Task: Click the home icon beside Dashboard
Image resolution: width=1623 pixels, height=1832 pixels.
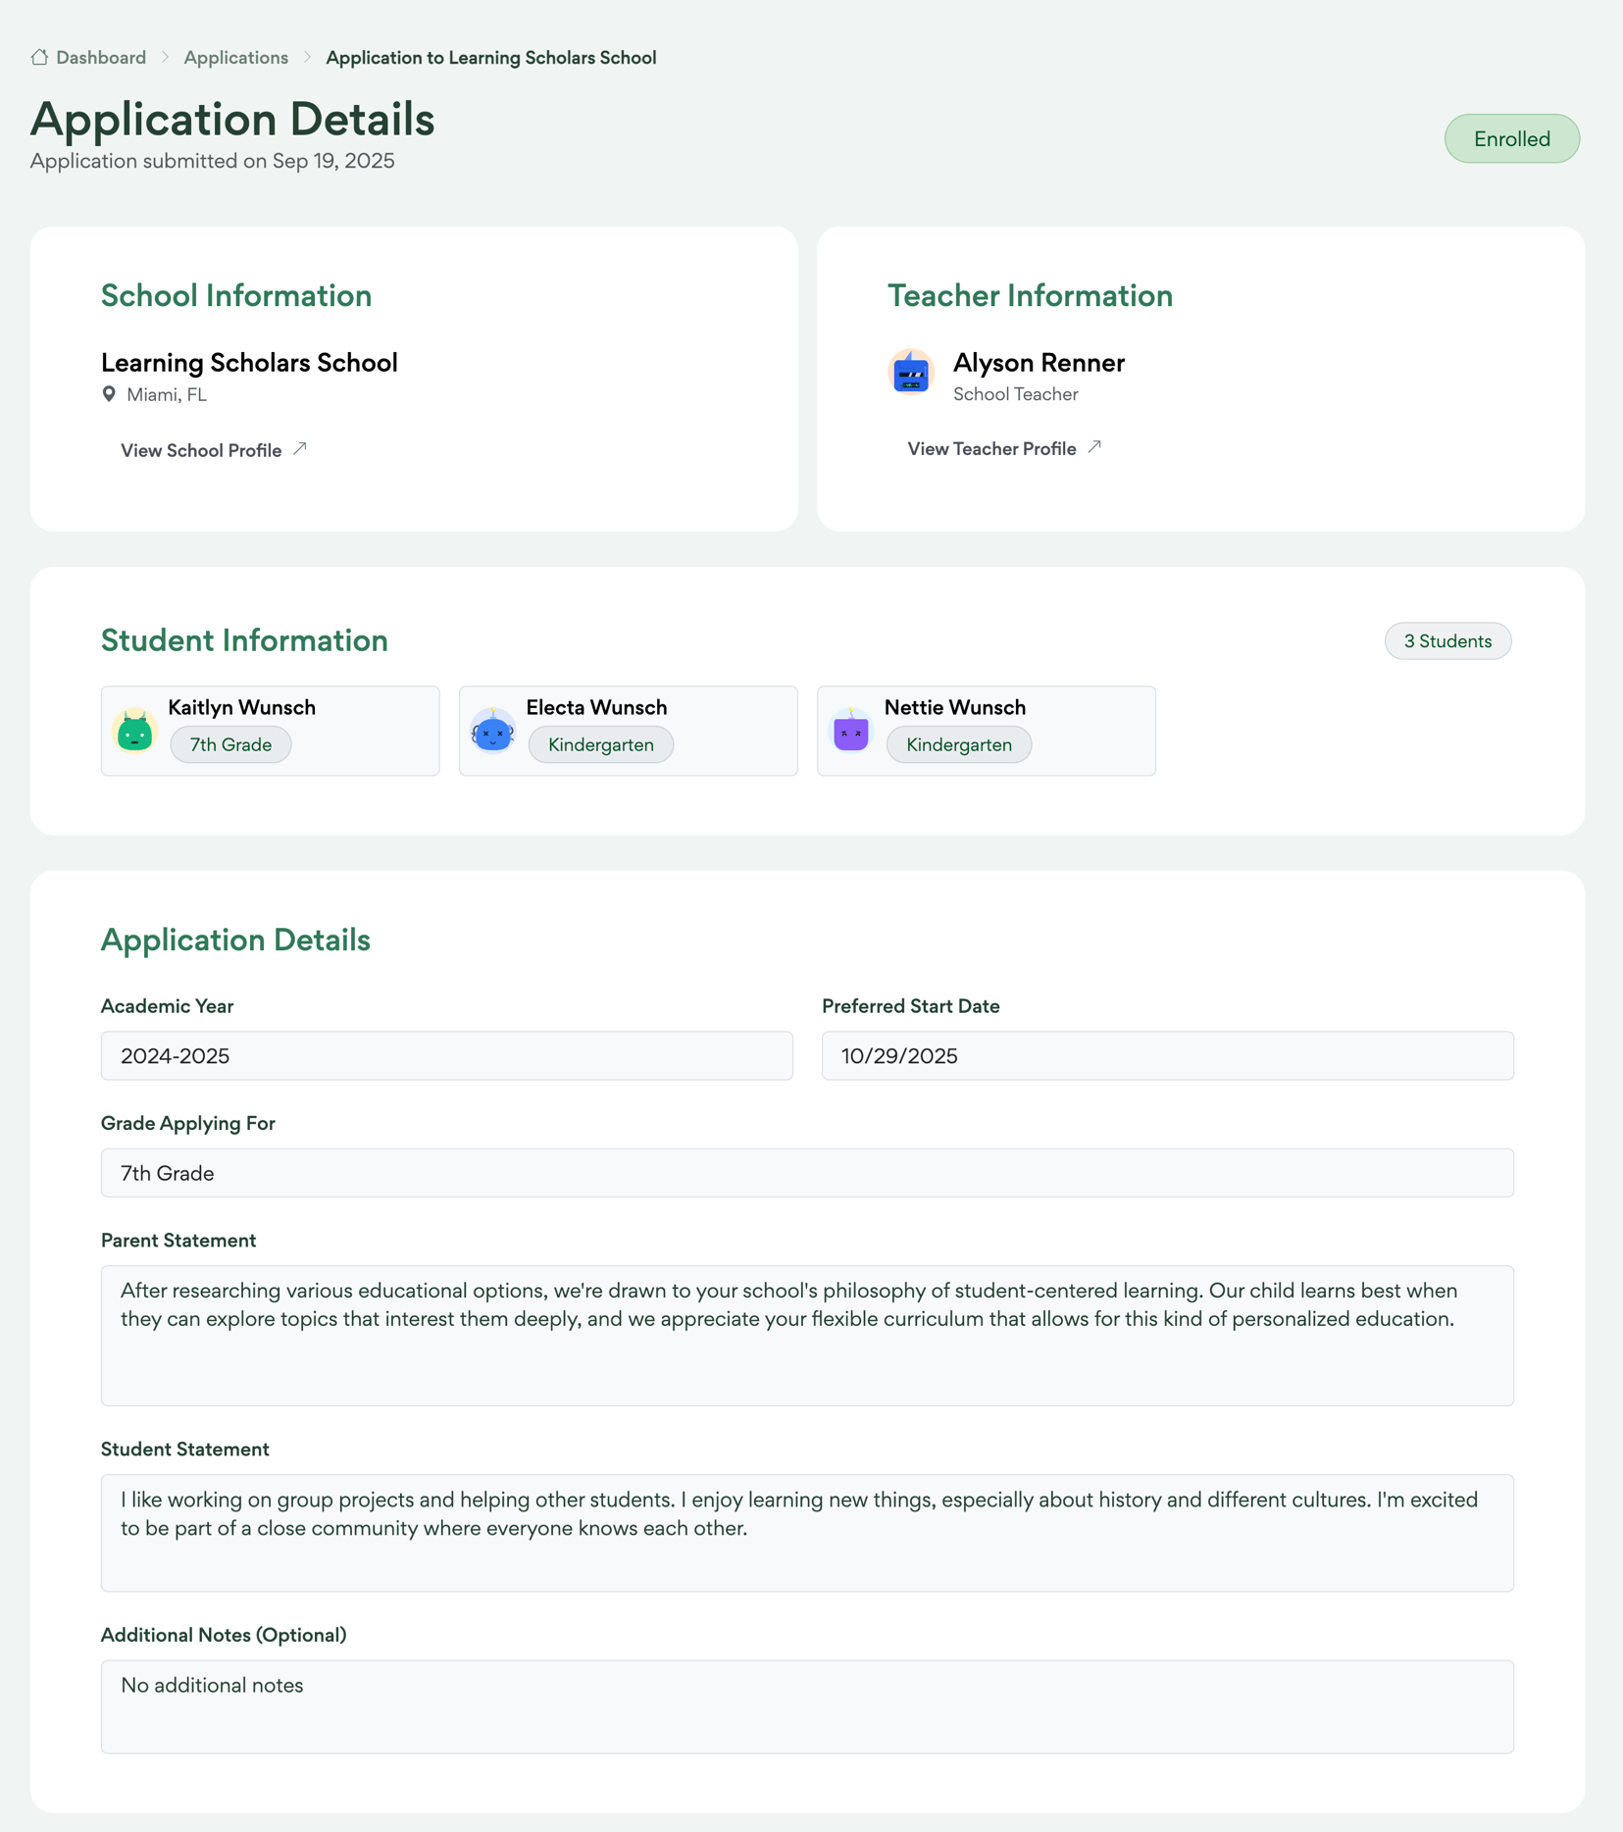Action: (x=39, y=57)
